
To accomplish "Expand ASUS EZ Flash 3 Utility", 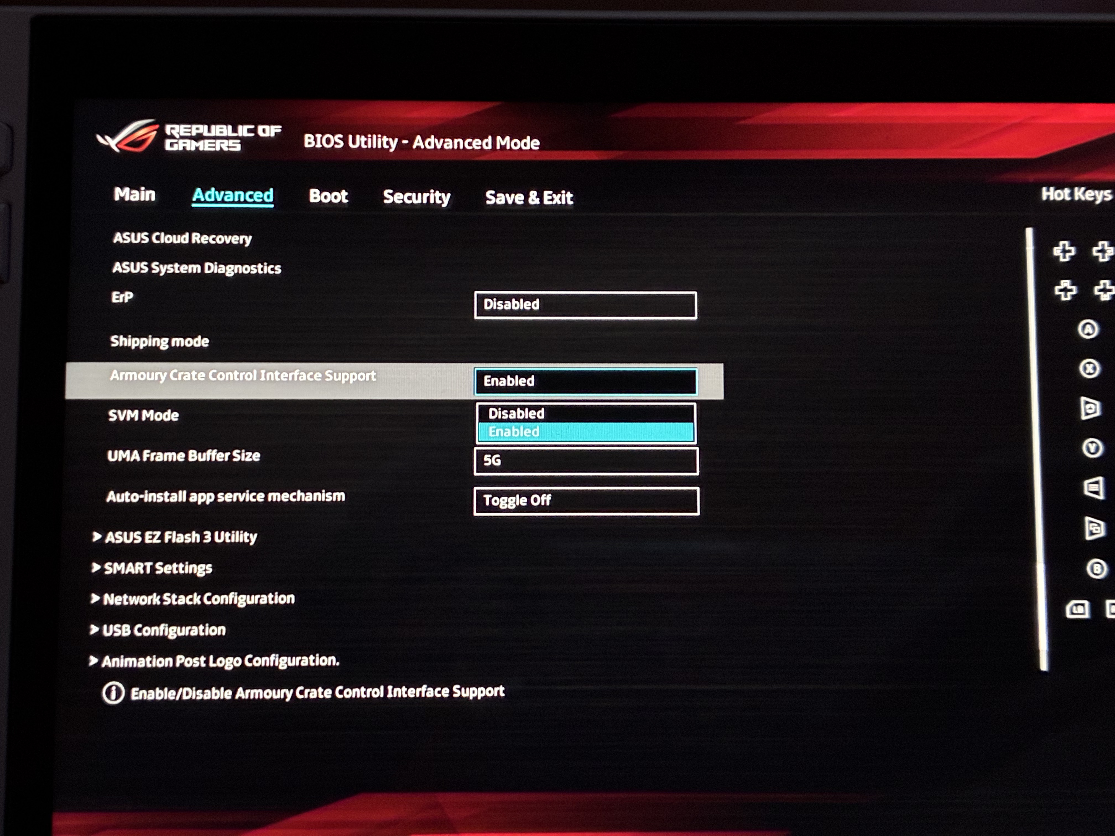I will [x=181, y=537].
